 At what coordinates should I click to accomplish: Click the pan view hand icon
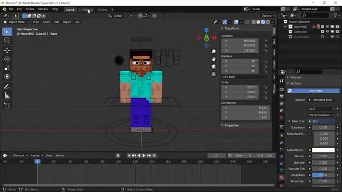(214, 59)
